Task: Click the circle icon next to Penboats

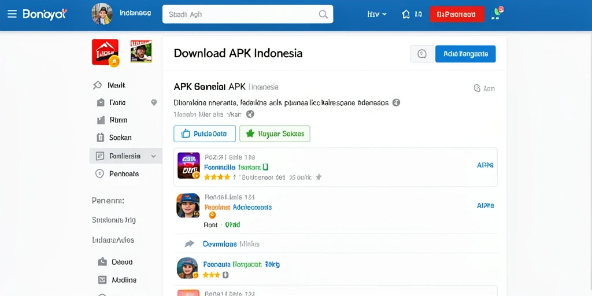Action: click(99, 173)
